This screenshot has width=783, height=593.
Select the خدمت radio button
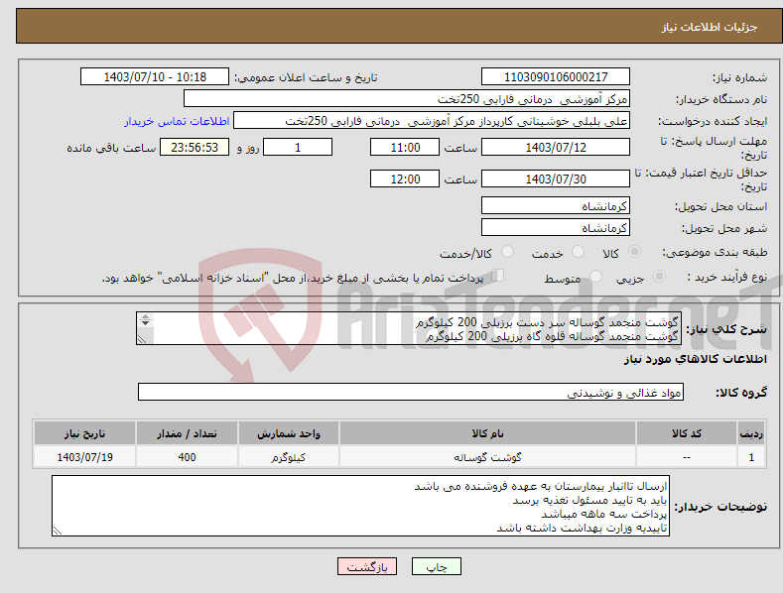(x=578, y=252)
